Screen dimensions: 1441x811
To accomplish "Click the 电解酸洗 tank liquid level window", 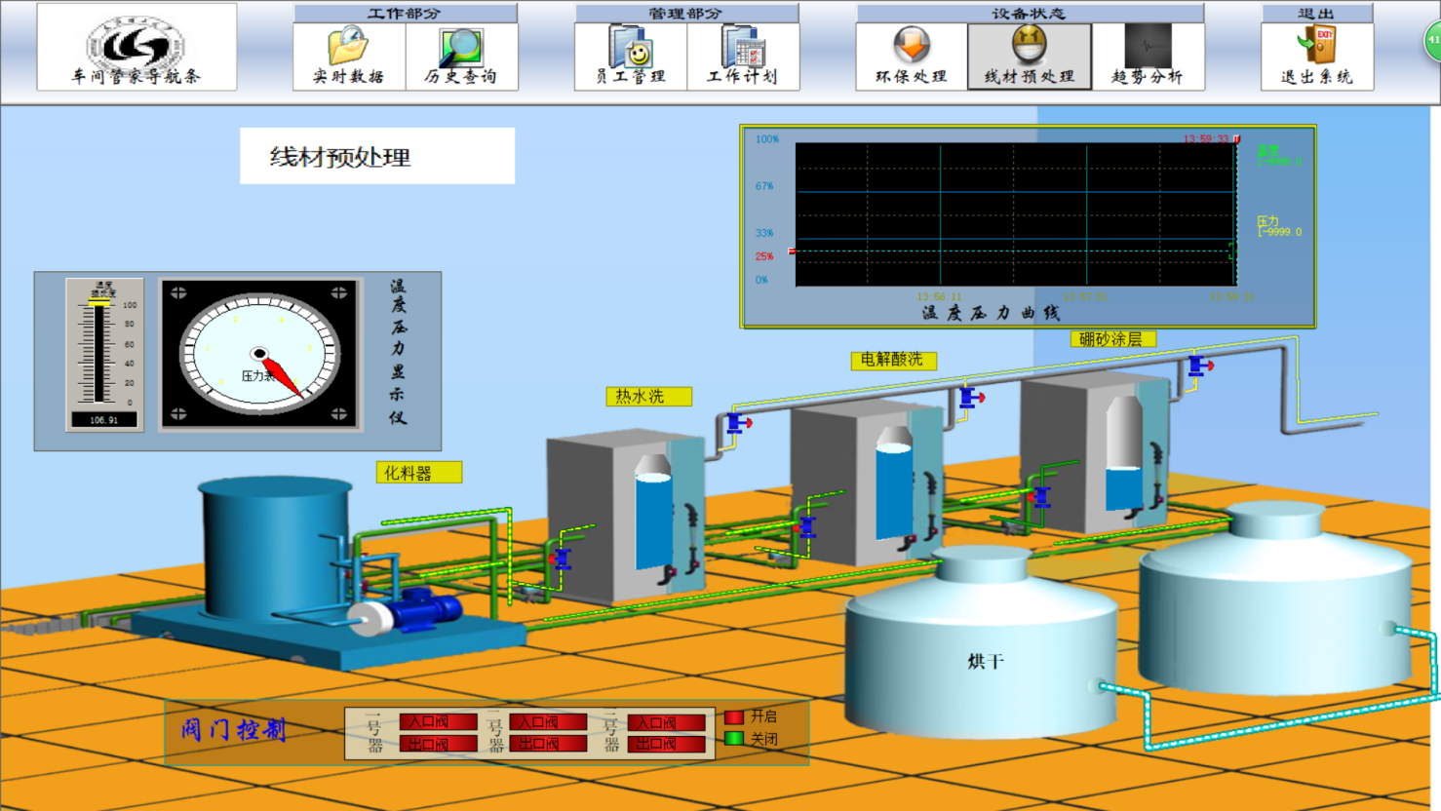I will tap(893, 483).
